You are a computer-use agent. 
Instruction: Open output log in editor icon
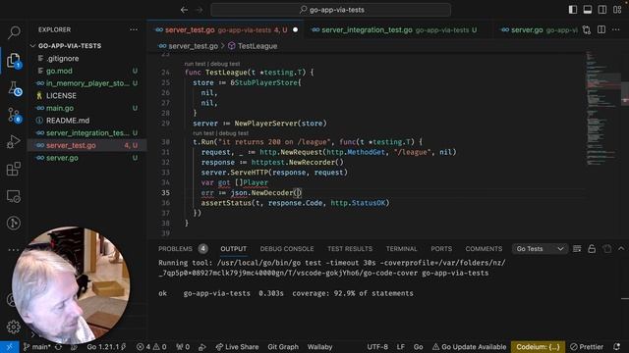(x=607, y=249)
